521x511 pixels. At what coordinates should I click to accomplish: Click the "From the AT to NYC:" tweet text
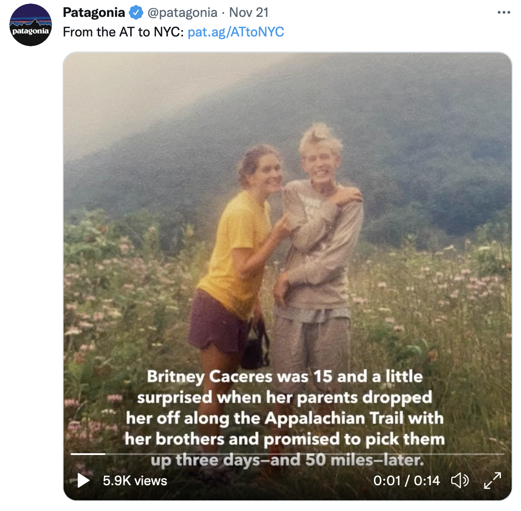click(123, 32)
